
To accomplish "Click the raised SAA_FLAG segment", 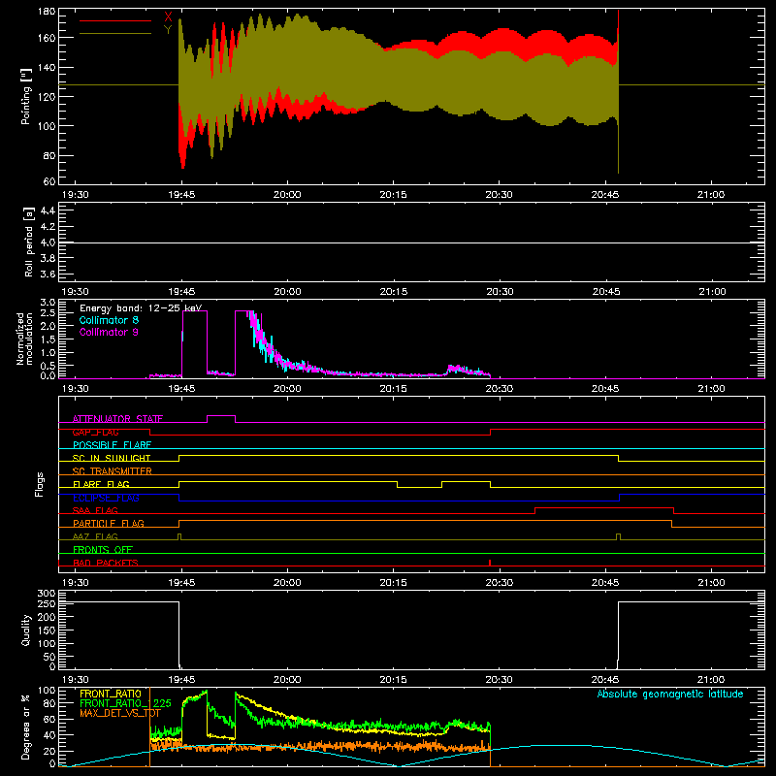I will [604, 507].
